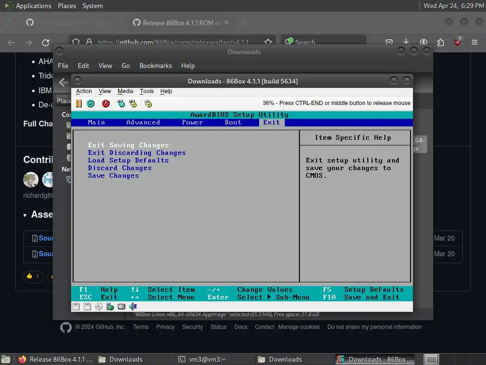
Task: Select Save Changes option
Action: coord(113,176)
